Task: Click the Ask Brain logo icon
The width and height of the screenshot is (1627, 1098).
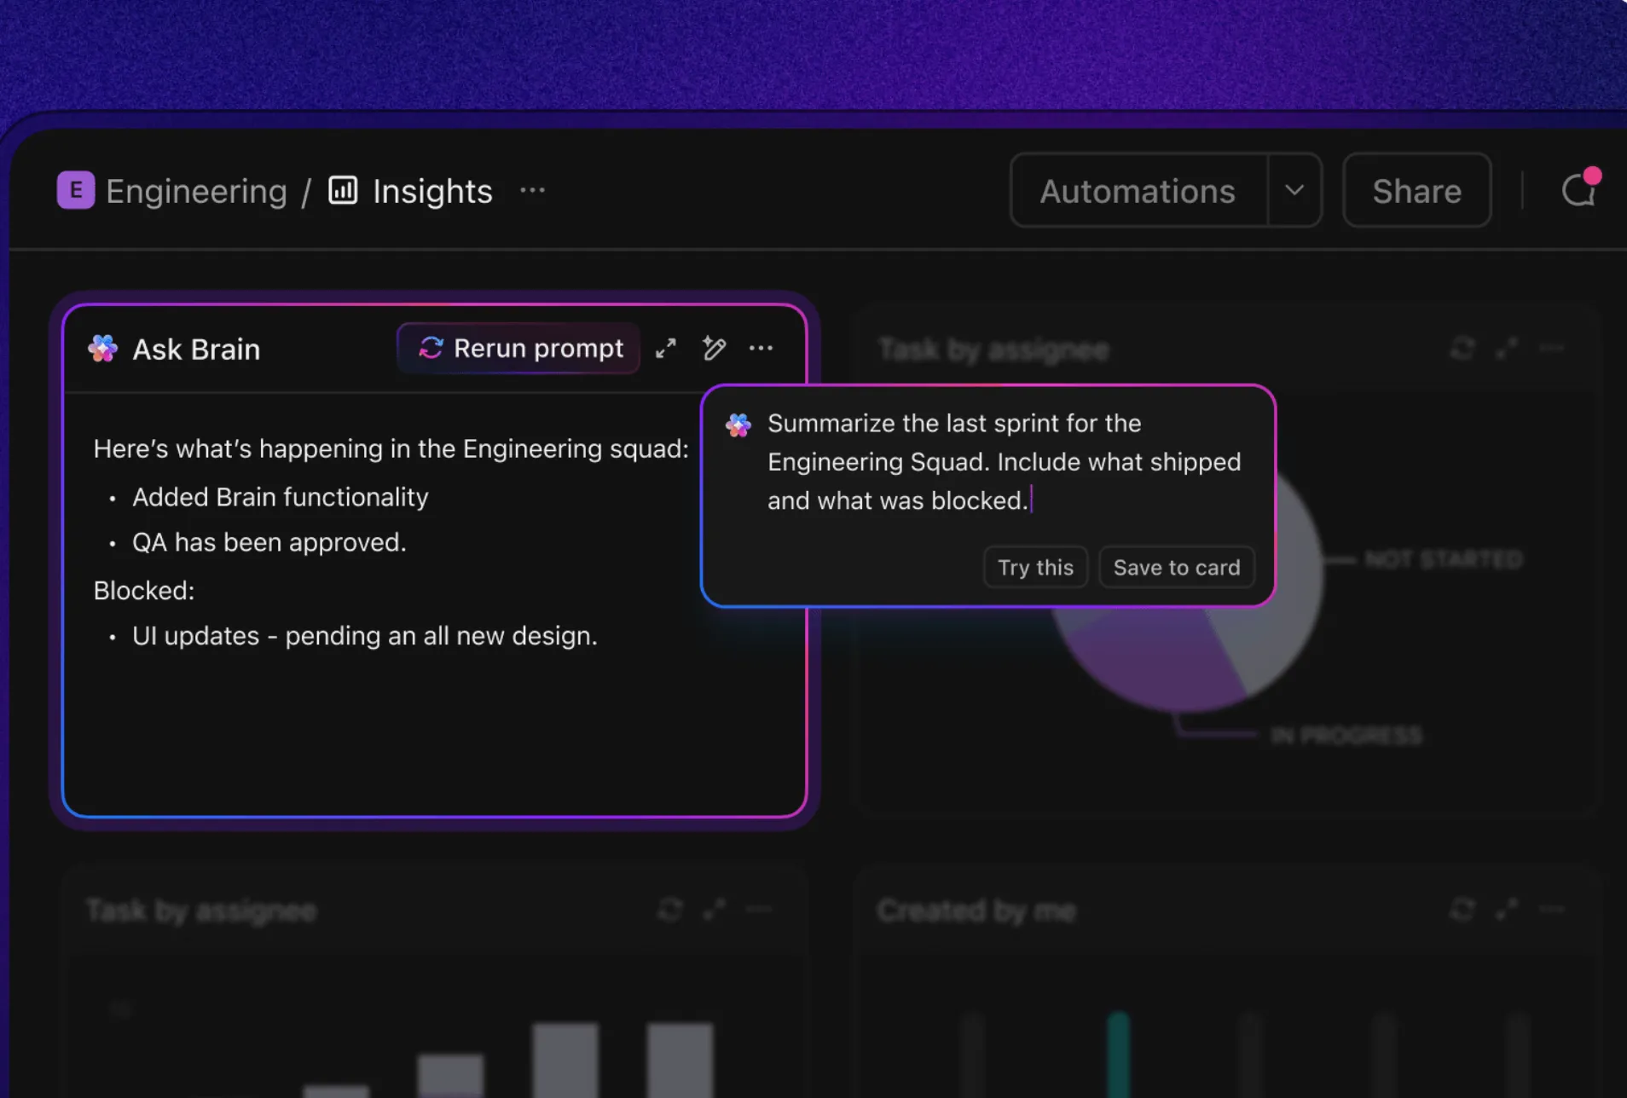Action: (103, 348)
